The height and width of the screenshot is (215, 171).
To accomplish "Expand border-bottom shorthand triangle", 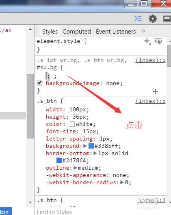I will [95, 153].
